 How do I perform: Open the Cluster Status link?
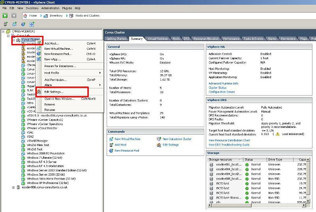tap(218, 88)
